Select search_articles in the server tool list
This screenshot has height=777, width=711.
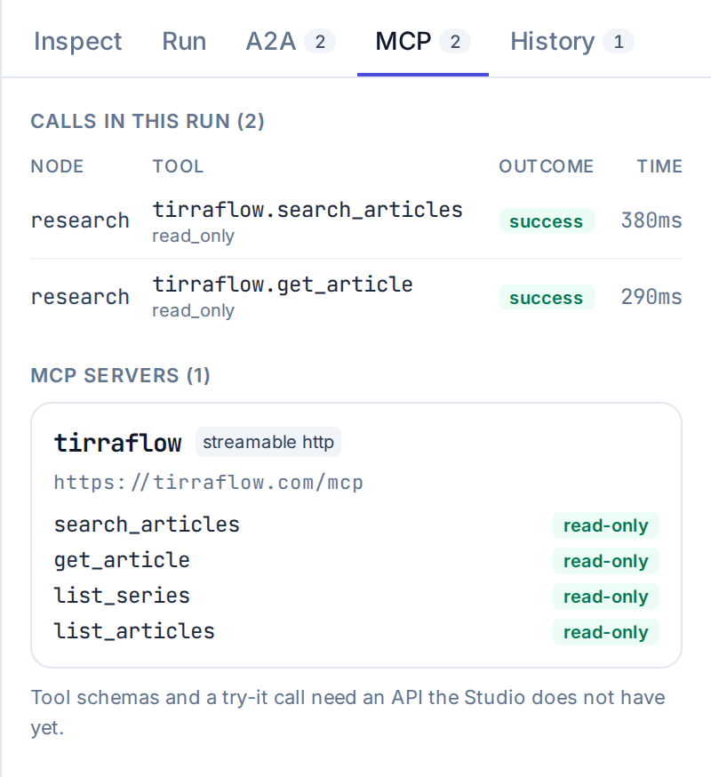point(147,525)
